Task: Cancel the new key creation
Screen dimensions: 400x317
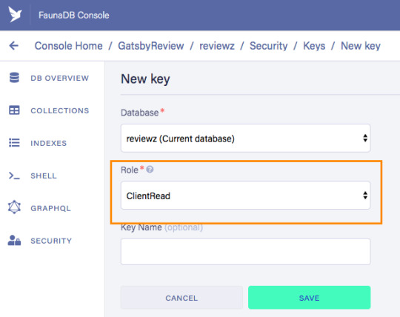Action: [x=181, y=298]
